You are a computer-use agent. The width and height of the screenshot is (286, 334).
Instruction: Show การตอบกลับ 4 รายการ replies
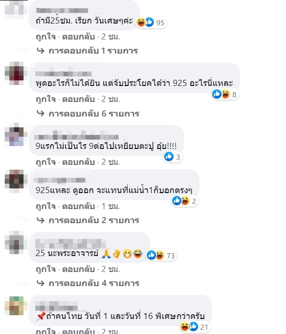(x=88, y=283)
